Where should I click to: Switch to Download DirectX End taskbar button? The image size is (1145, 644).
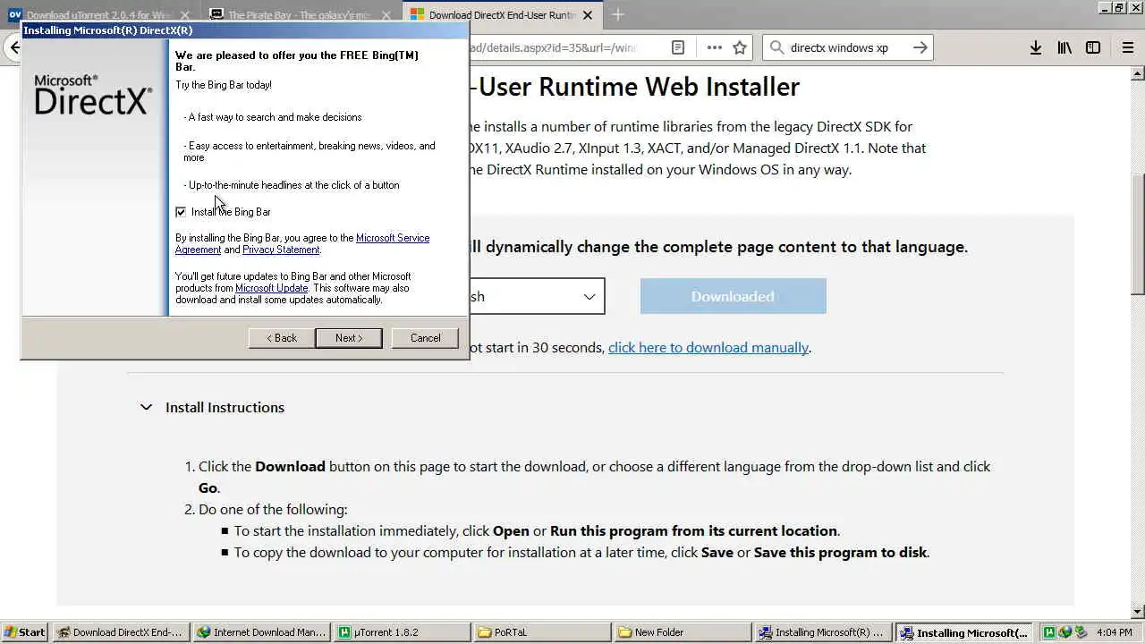click(119, 632)
